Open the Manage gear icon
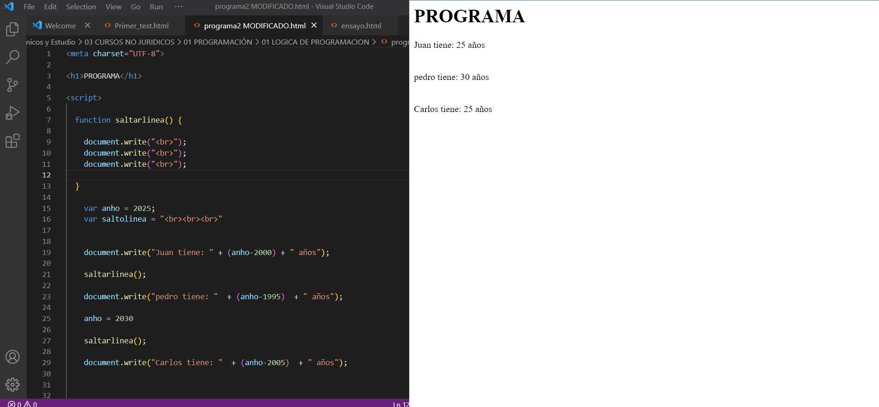This screenshot has width=879, height=407. [13, 385]
